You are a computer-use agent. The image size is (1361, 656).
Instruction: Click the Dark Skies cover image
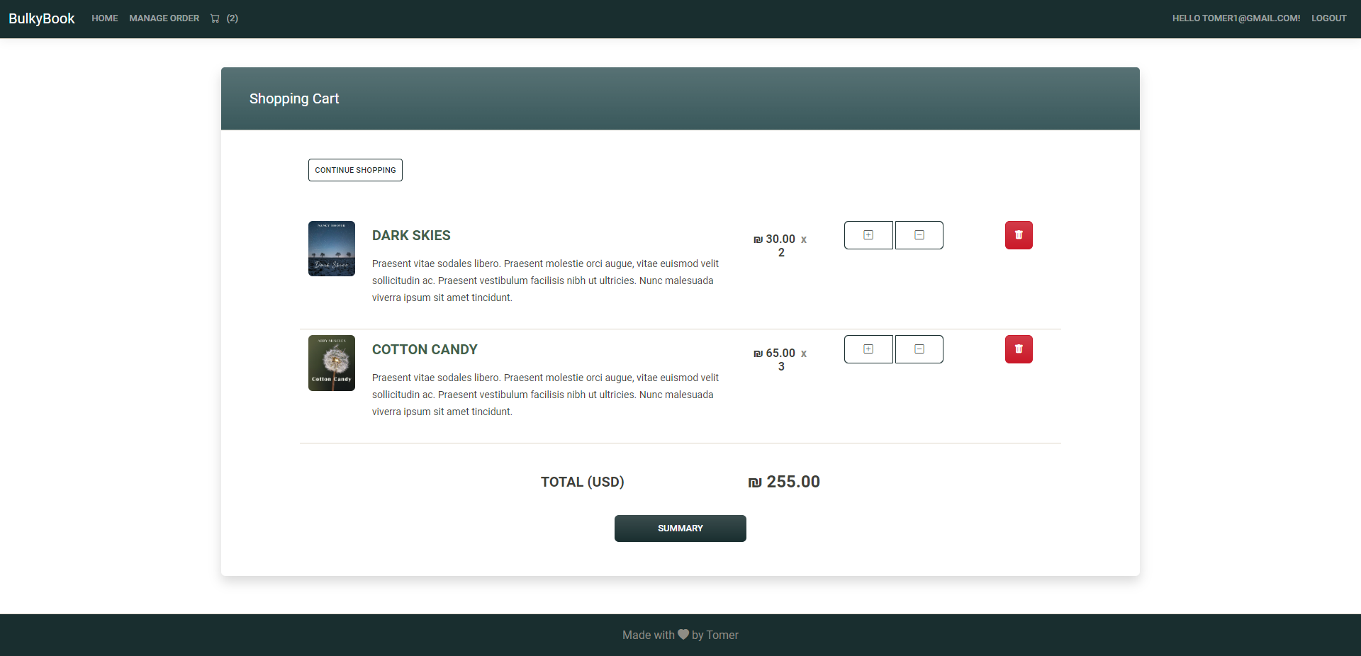(x=331, y=249)
